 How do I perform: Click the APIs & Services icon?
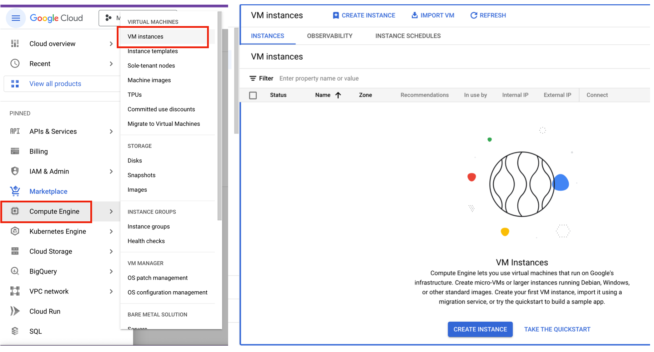[15, 131]
